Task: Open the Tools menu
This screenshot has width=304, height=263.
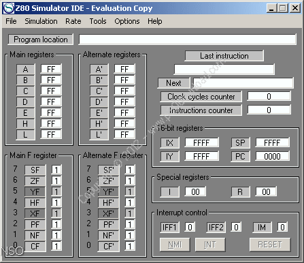Action: 98,21
